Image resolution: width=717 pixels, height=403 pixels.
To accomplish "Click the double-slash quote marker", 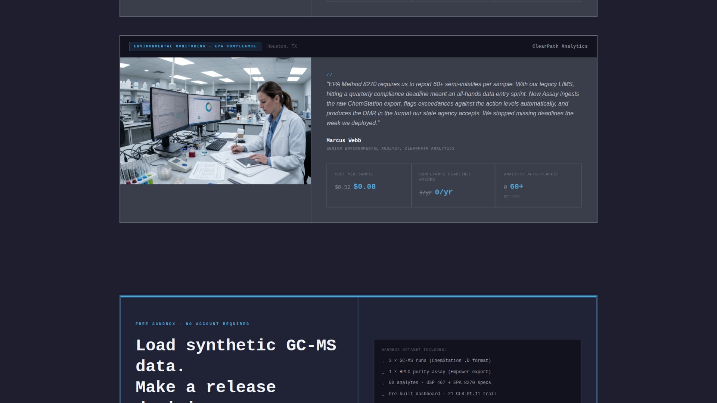I will tap(329, 75).
